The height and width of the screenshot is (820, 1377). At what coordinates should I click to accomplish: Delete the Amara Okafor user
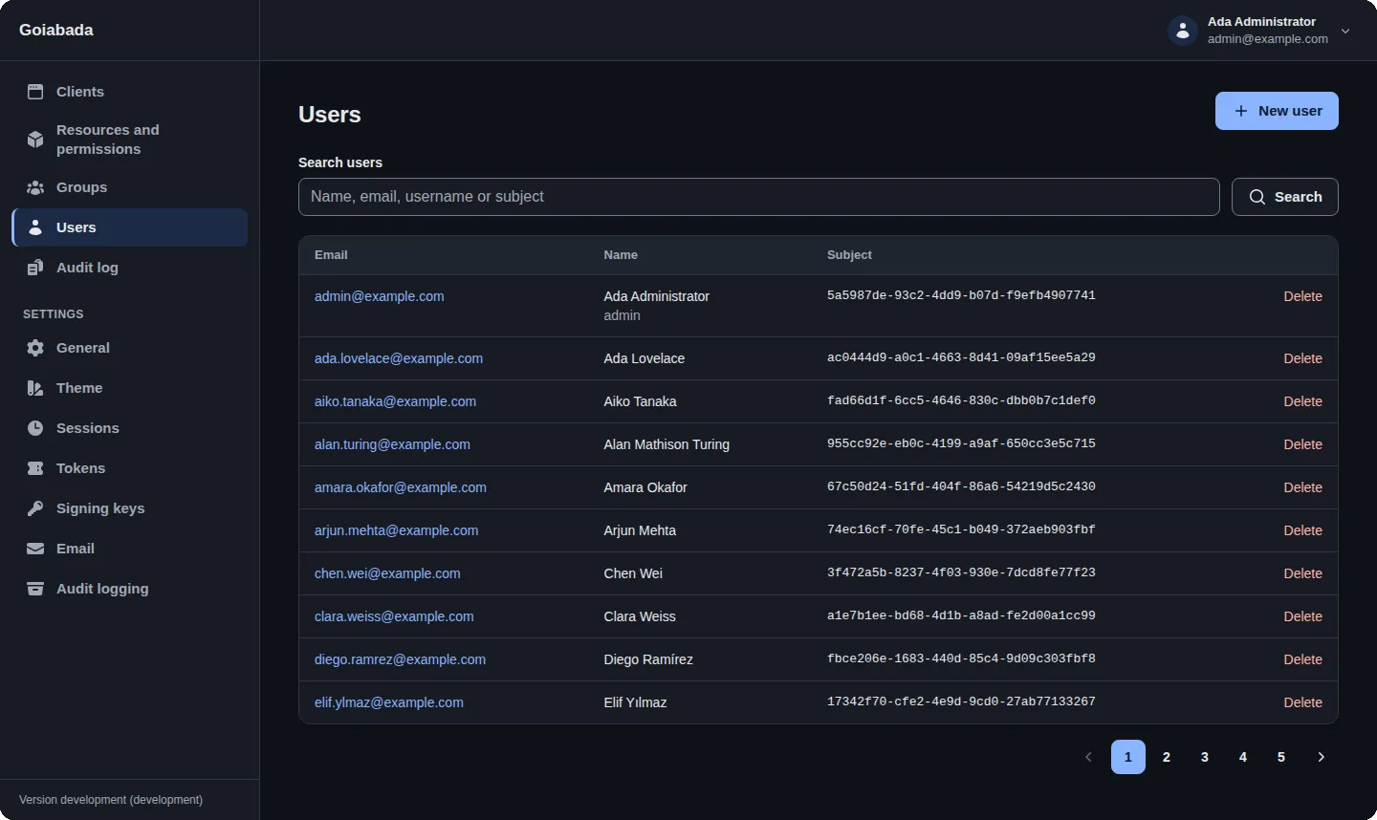[x=1302, y=487]
